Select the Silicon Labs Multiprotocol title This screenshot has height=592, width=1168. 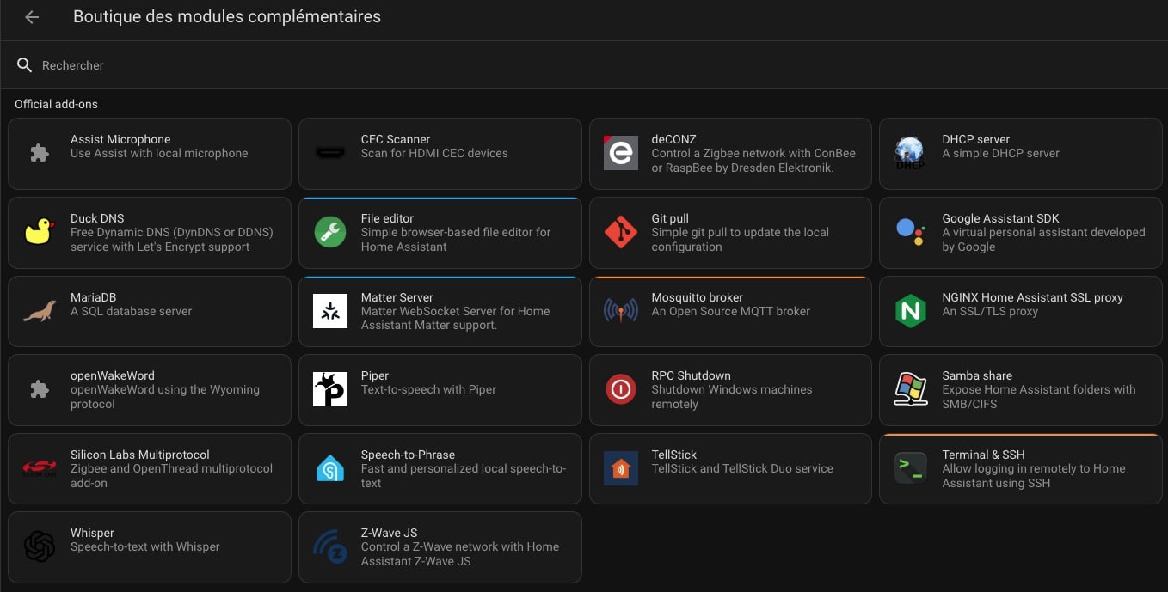[140, 455]
